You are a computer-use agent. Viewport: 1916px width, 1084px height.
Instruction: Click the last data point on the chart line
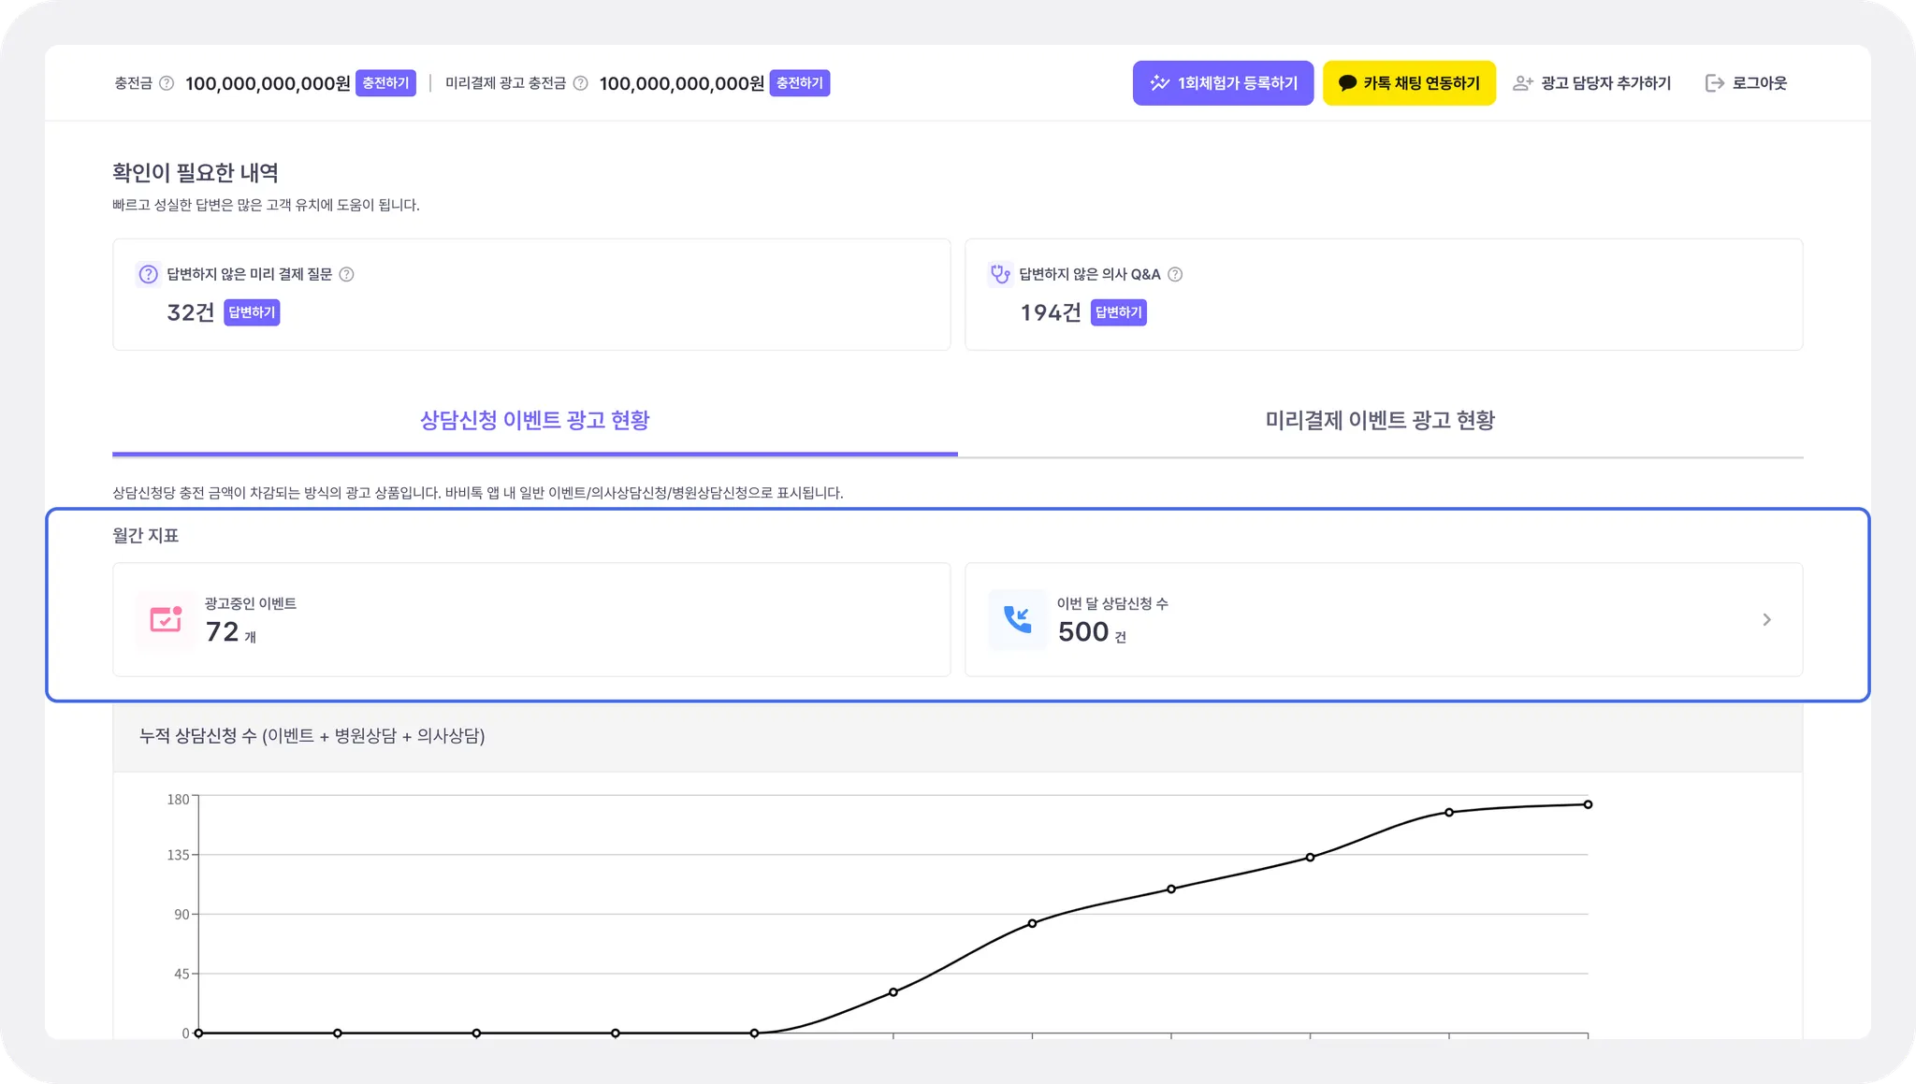[1588, 804]
